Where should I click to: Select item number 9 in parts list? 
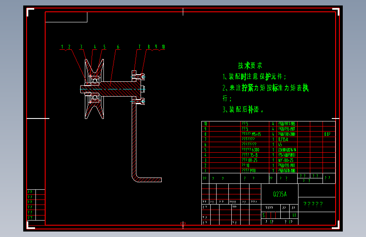(206, 129)
